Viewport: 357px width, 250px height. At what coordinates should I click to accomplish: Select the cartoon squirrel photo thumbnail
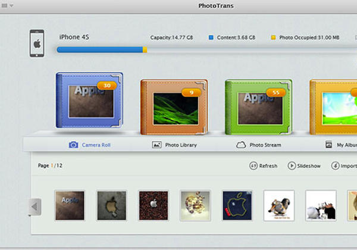279,205
